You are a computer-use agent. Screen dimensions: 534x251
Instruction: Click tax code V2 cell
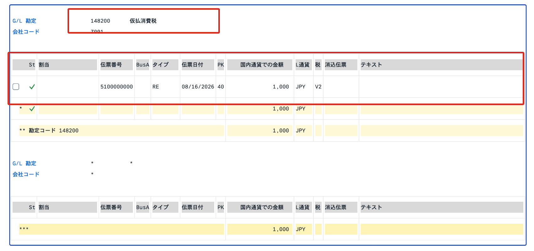(318, 87)
